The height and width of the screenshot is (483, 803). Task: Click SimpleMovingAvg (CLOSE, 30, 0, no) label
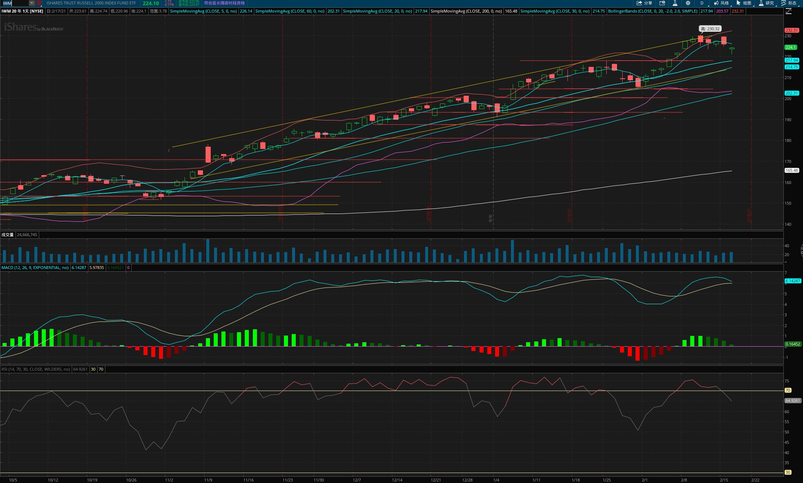[x=555, y=11]
